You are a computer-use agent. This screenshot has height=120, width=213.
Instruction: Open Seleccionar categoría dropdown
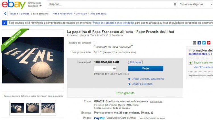pyautogui.click(x=35, y=4)
